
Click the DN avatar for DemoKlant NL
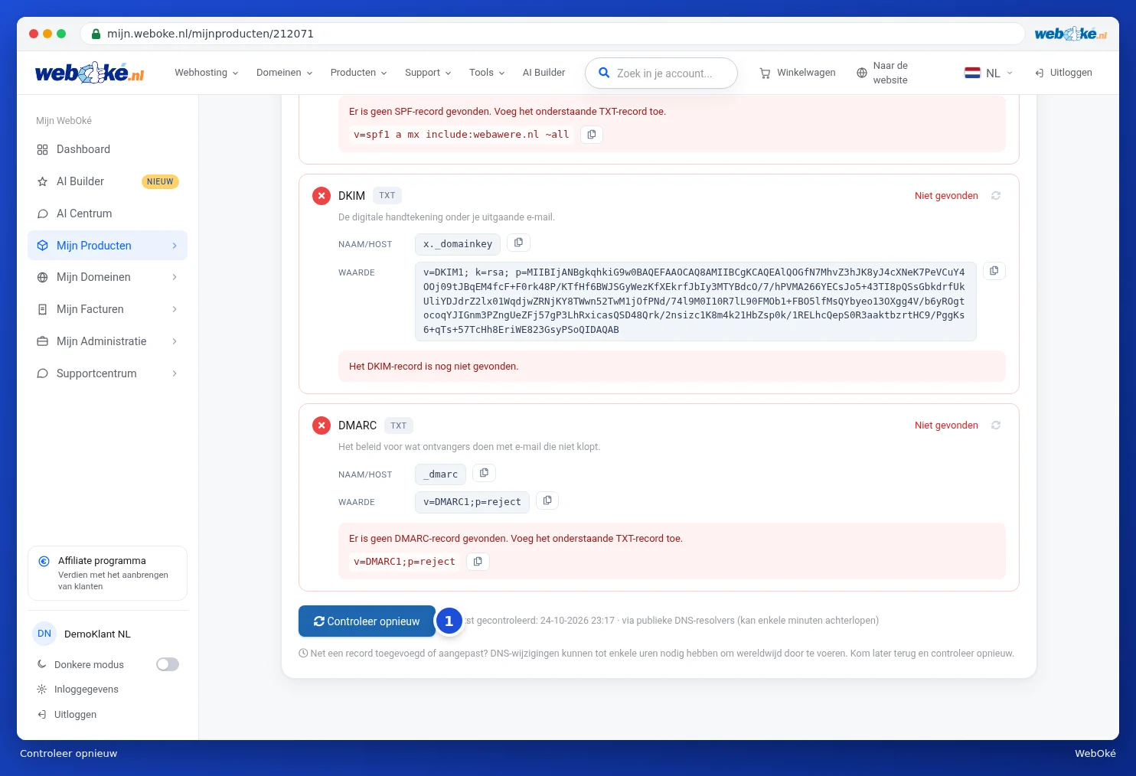[x=44, y=634]
